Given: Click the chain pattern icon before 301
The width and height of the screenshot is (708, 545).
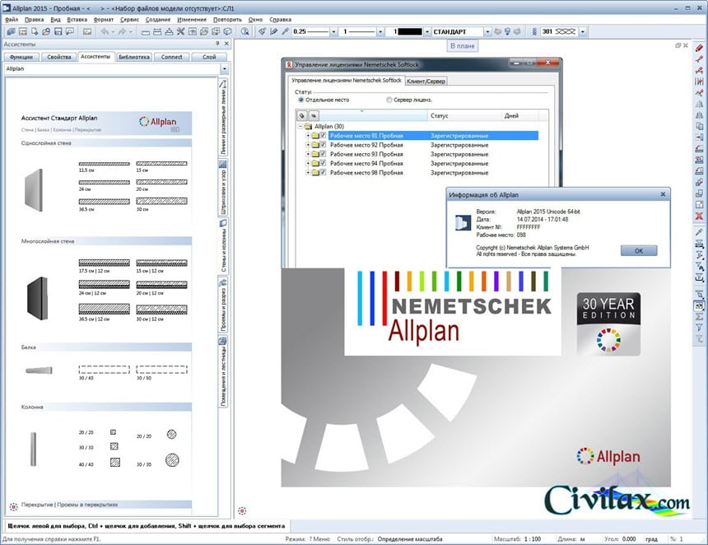Looking at the screenshot, I should (534, 31).
